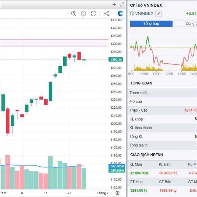Click the low value 1274.70
The image size is (197, 197).
[x=190, y=110]
